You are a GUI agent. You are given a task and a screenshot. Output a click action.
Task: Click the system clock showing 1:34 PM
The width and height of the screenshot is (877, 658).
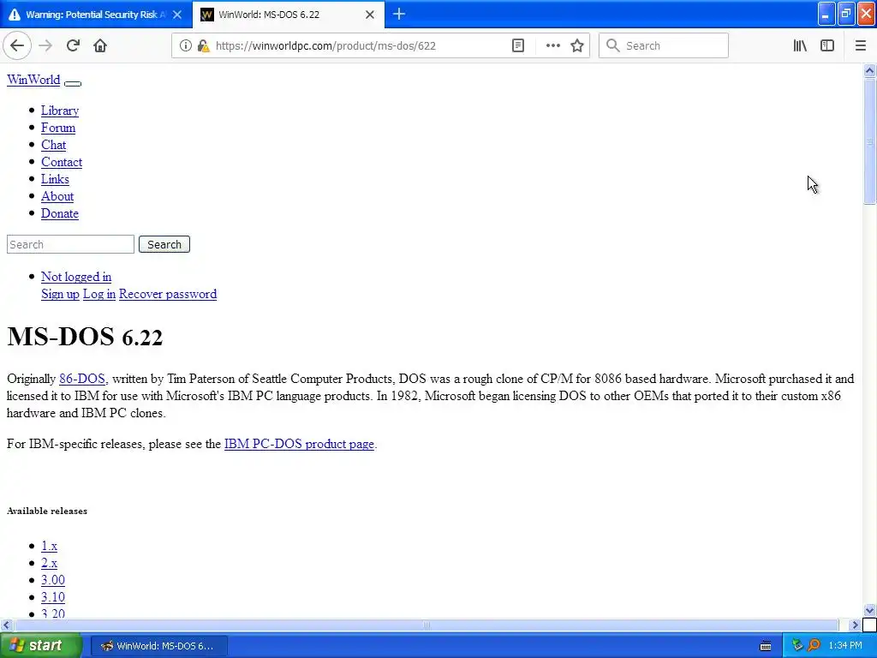[x=845, y=646]
